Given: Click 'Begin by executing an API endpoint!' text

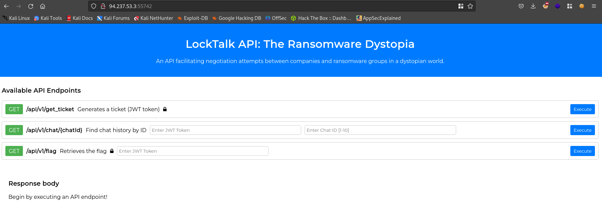Looking at the screenshot, I should [x=58, y=197].
